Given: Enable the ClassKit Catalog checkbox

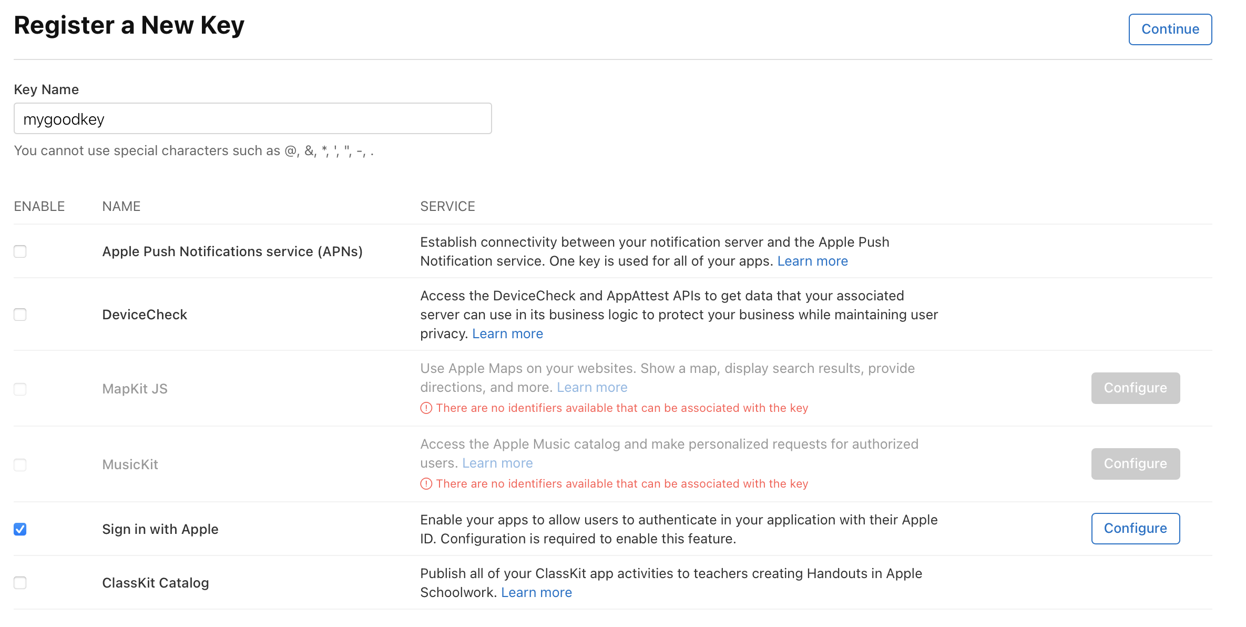Looking at the screenshot, I should point(20,583).
